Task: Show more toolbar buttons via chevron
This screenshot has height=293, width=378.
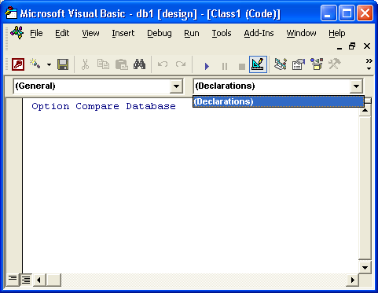Action: tap(369, 64)
